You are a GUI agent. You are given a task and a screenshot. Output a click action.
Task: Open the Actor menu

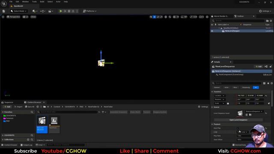[x=58, y=2]
